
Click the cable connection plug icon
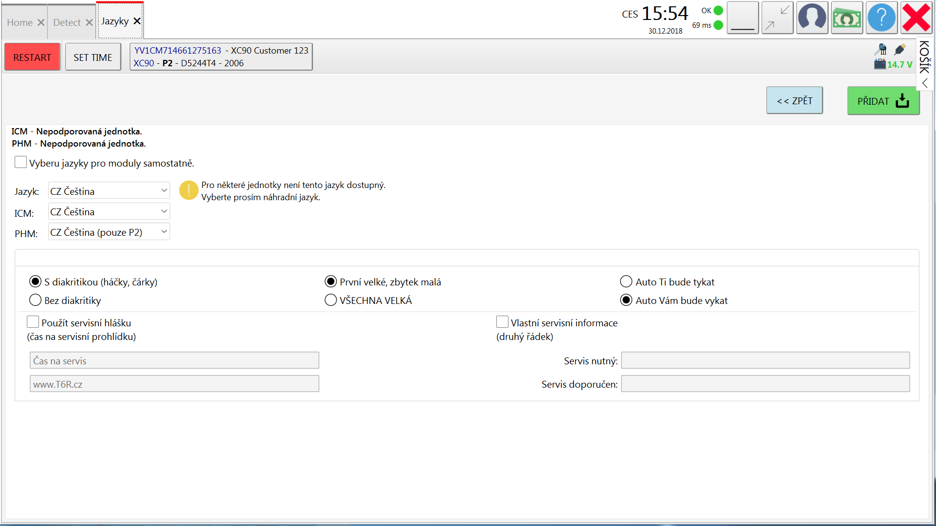(x=900, y=50)
